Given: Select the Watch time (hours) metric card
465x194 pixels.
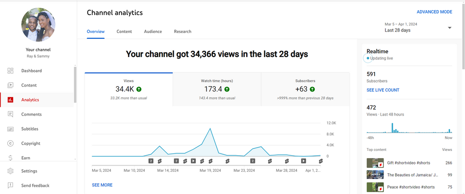Looking at the screenshot, I should point(217,89).
